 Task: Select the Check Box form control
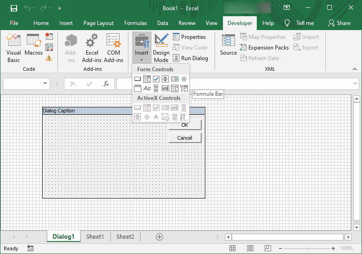click(156, 79)
